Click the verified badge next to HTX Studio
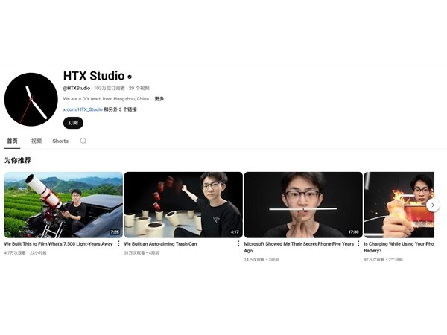The height and width of the screenshot is (335, 447). pos(130,77)
